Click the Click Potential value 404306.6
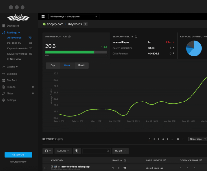 pyautogui.click(x=154, y=54)
